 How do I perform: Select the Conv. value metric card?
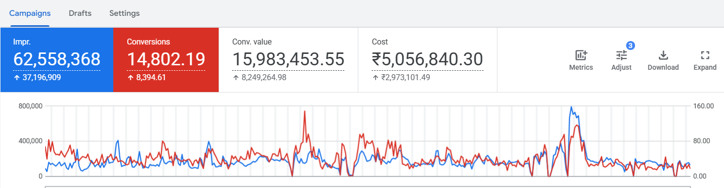tap(288, 60)
